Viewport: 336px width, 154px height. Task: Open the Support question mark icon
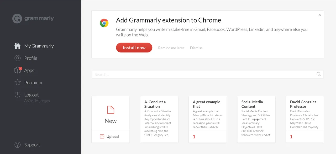(17, 145)
